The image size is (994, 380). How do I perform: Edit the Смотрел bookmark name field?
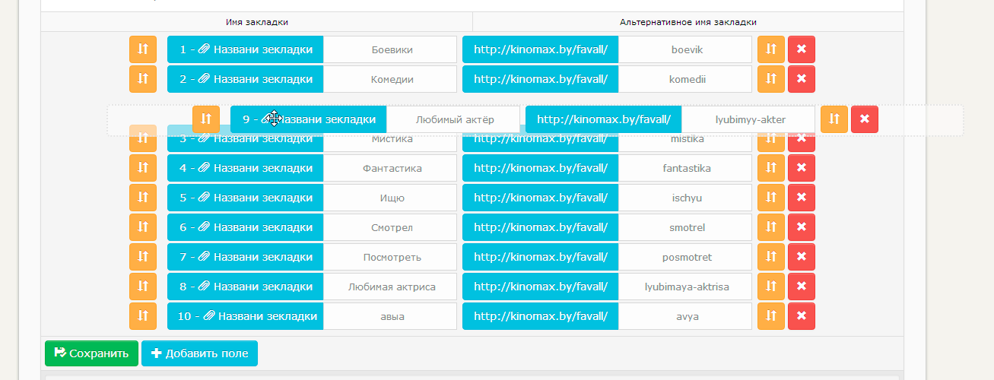click(390, 227)
